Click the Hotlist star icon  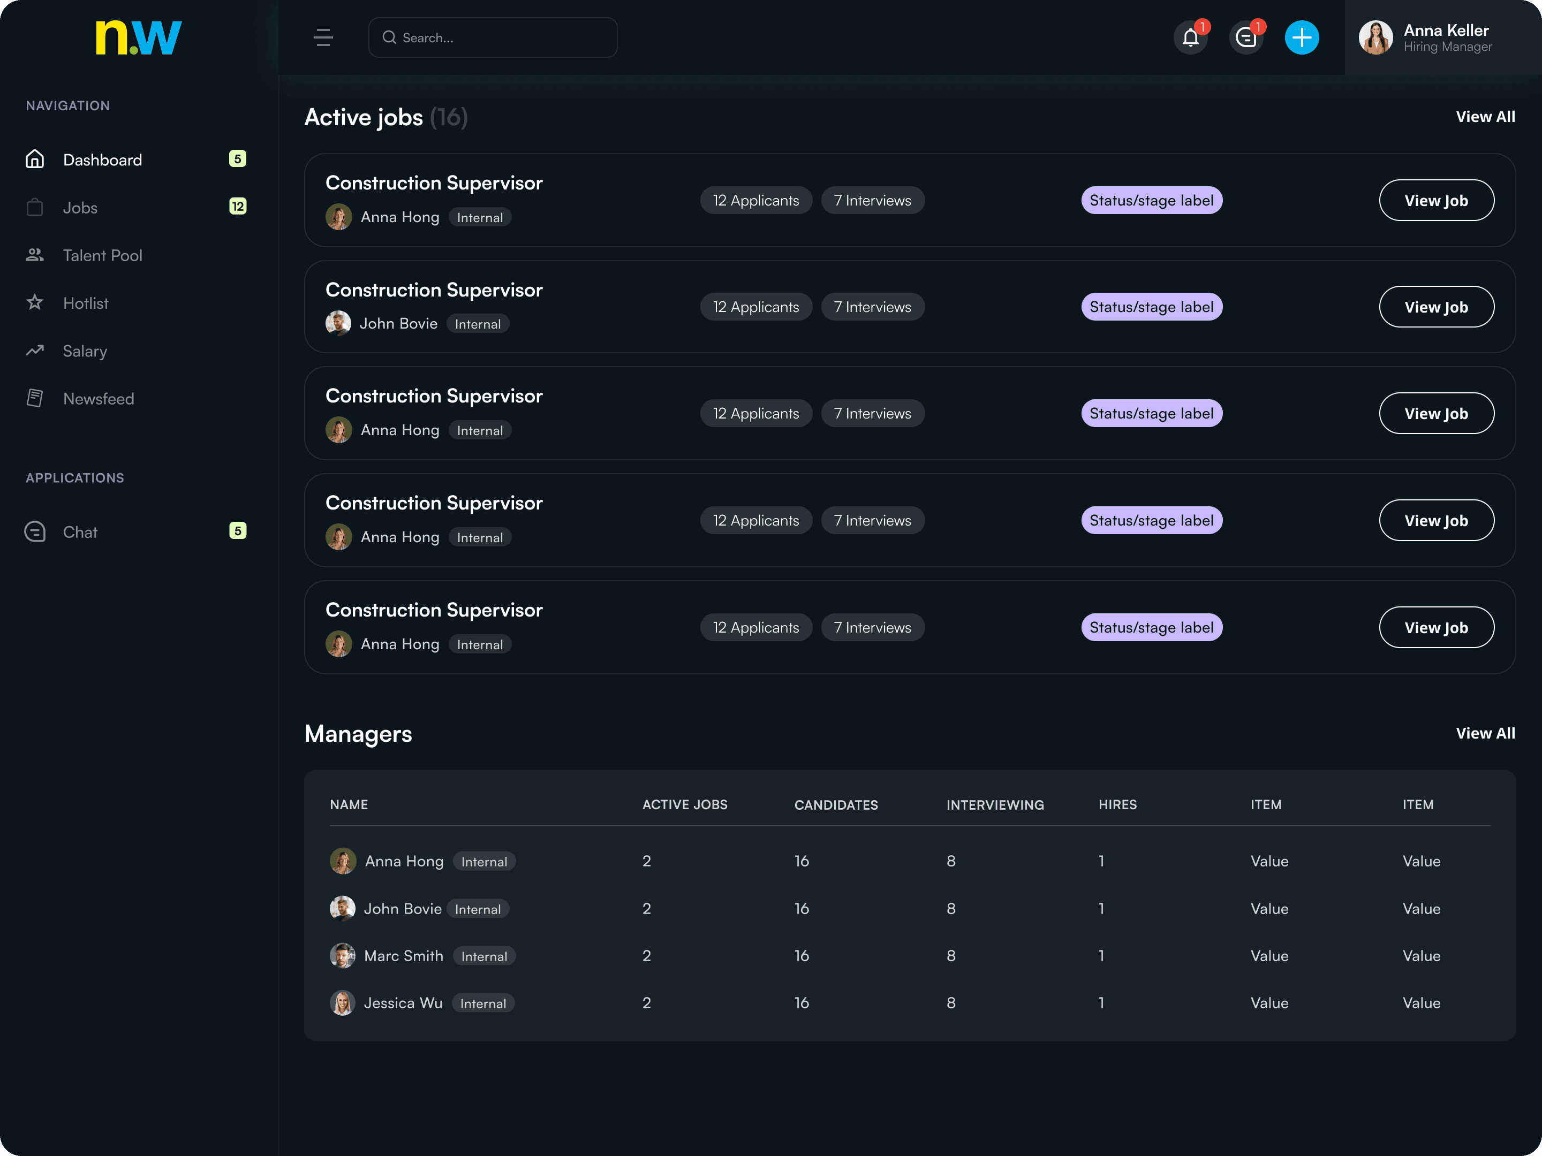click(x=35, y=302)
